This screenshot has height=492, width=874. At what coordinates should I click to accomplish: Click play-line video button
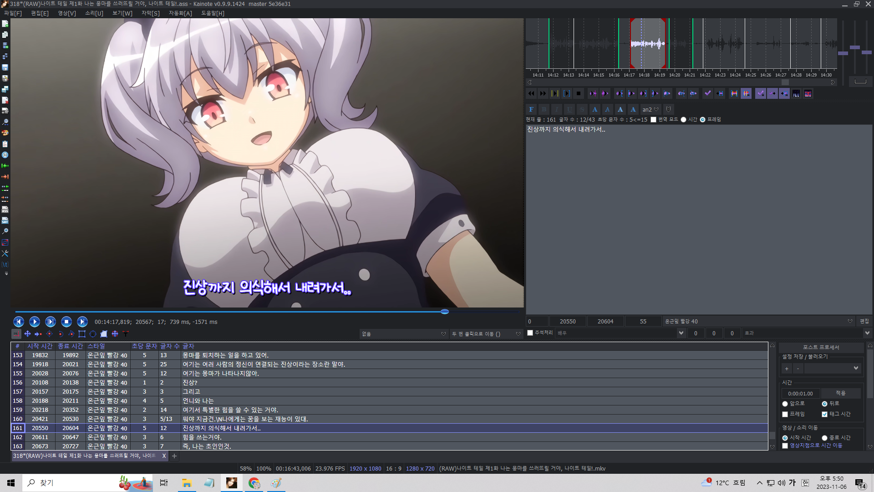point(51,322)
